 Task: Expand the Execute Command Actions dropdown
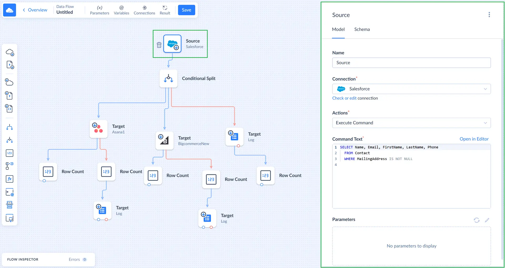click(411, 123)
